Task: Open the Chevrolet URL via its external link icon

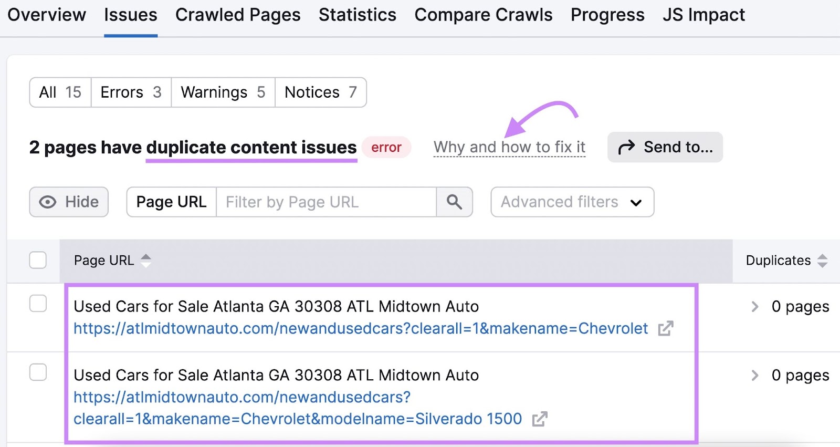Action: pos(666,328)
